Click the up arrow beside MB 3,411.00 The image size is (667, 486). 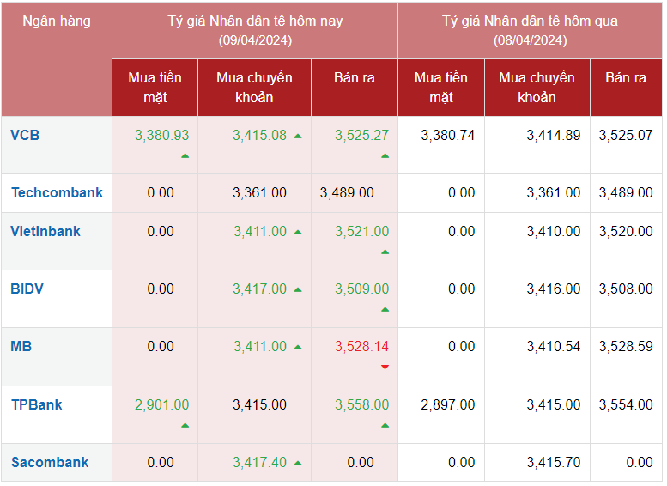(x=298, y=347)
